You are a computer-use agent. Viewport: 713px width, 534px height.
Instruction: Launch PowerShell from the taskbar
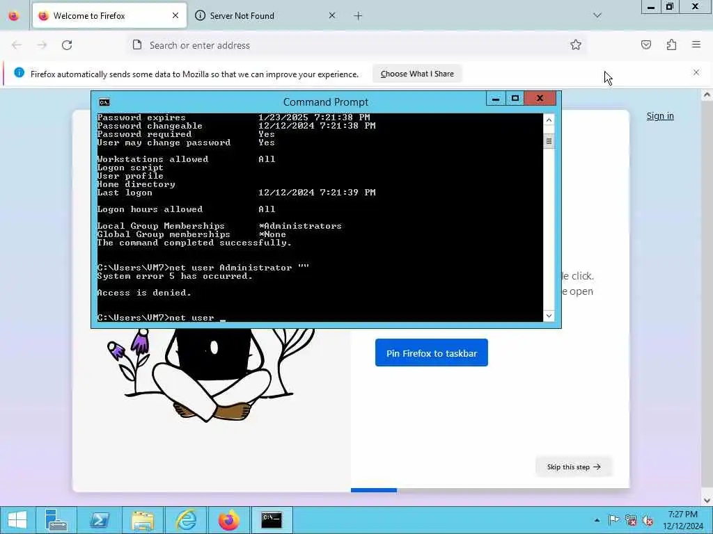99,520
